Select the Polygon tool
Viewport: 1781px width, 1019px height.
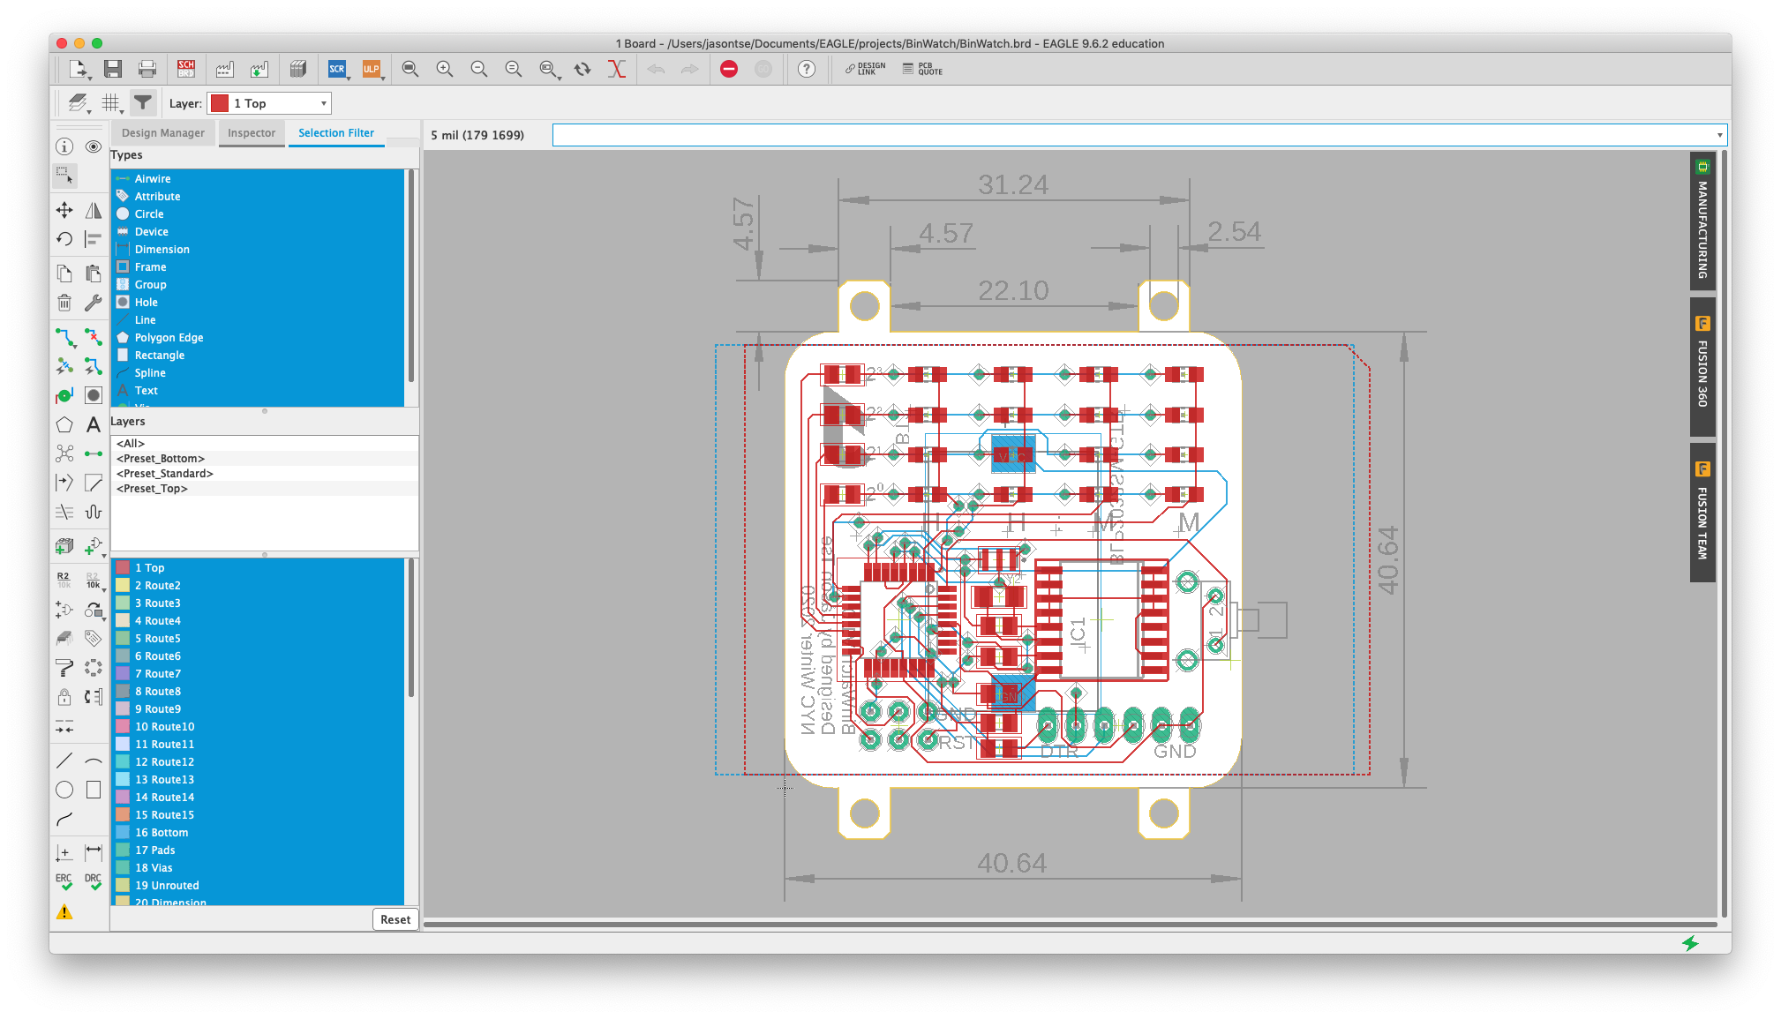coord(64,424)
